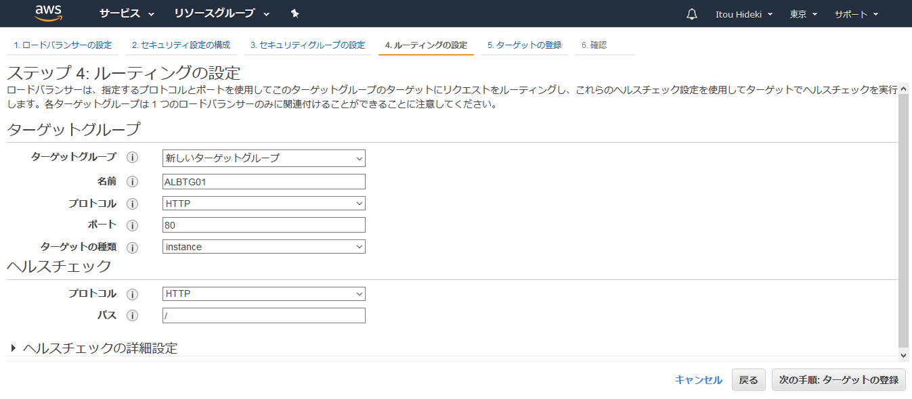Open the サービス menu
Screen dimensions: 912x399
coord(127,14)
